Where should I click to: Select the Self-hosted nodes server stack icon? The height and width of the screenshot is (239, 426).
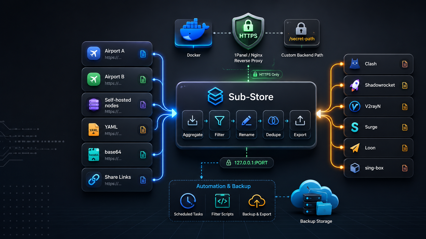[94, 105]
